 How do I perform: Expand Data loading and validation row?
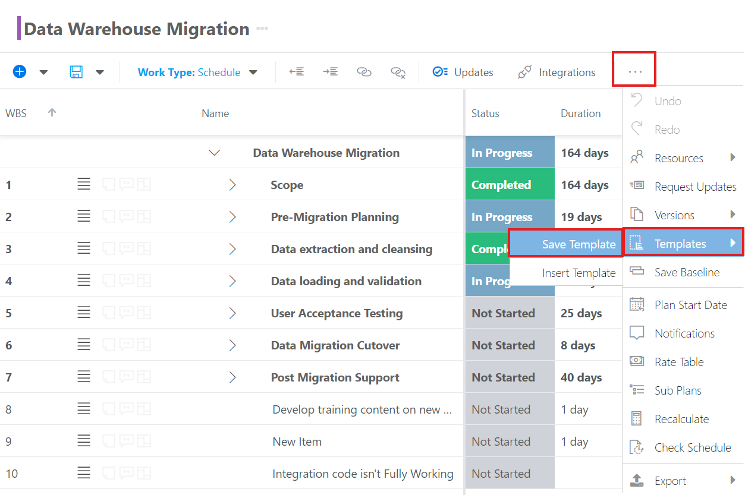click(x=232, y=281)
